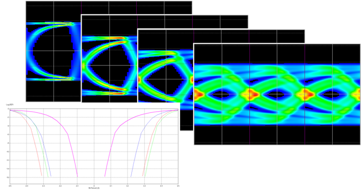The image size is (361, 192).
Task: Click the 0 tick on the horizontal axis
Action: coord(94,186)
